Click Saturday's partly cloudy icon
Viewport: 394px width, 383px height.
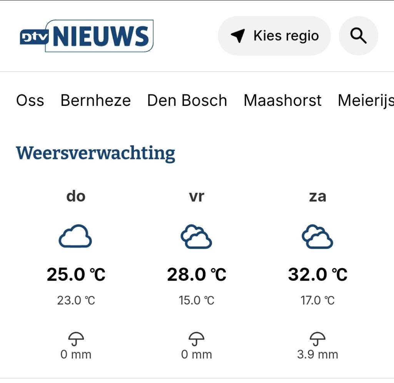coord(317,237)
